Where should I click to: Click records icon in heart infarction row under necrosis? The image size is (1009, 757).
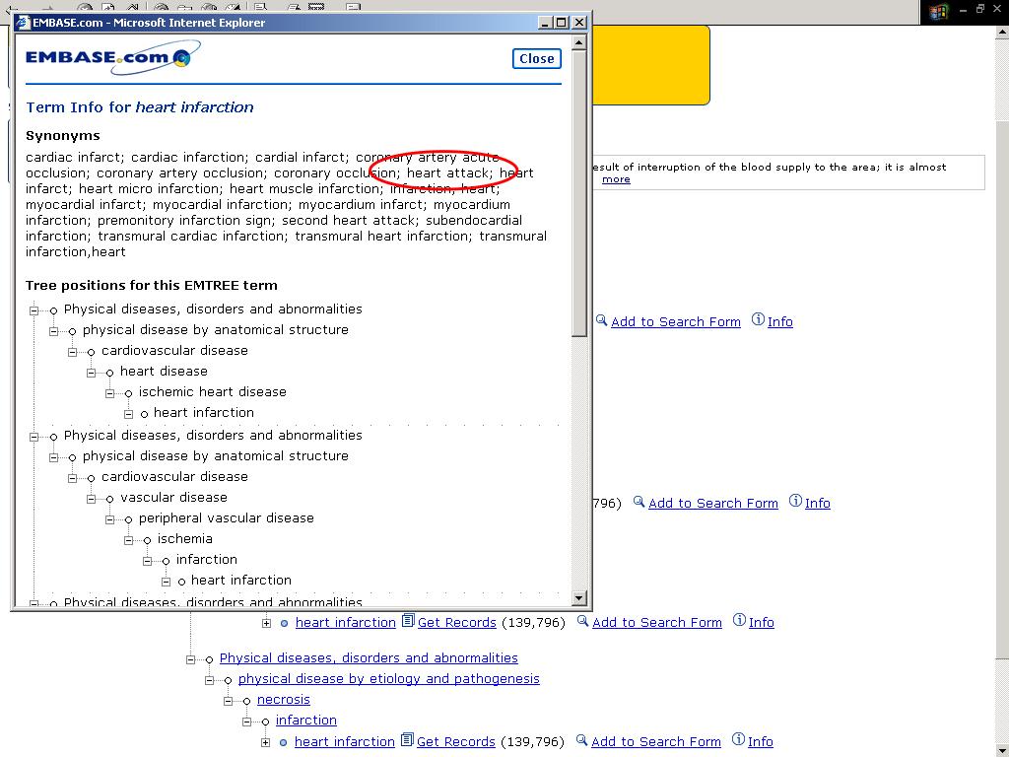(407, 739)
